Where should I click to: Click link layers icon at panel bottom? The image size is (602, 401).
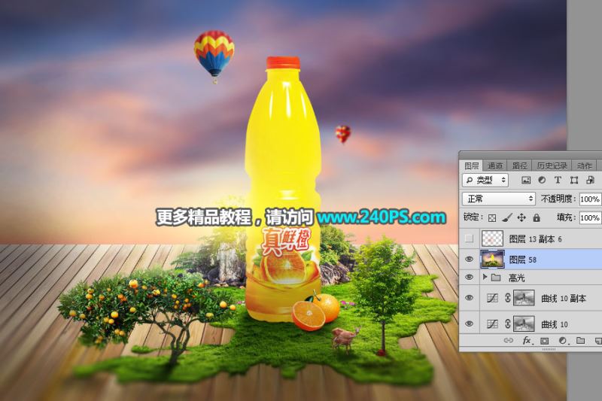point(509,340)
